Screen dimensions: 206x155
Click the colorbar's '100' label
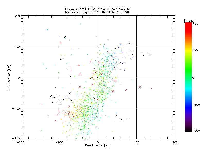[x=195, y=50]
